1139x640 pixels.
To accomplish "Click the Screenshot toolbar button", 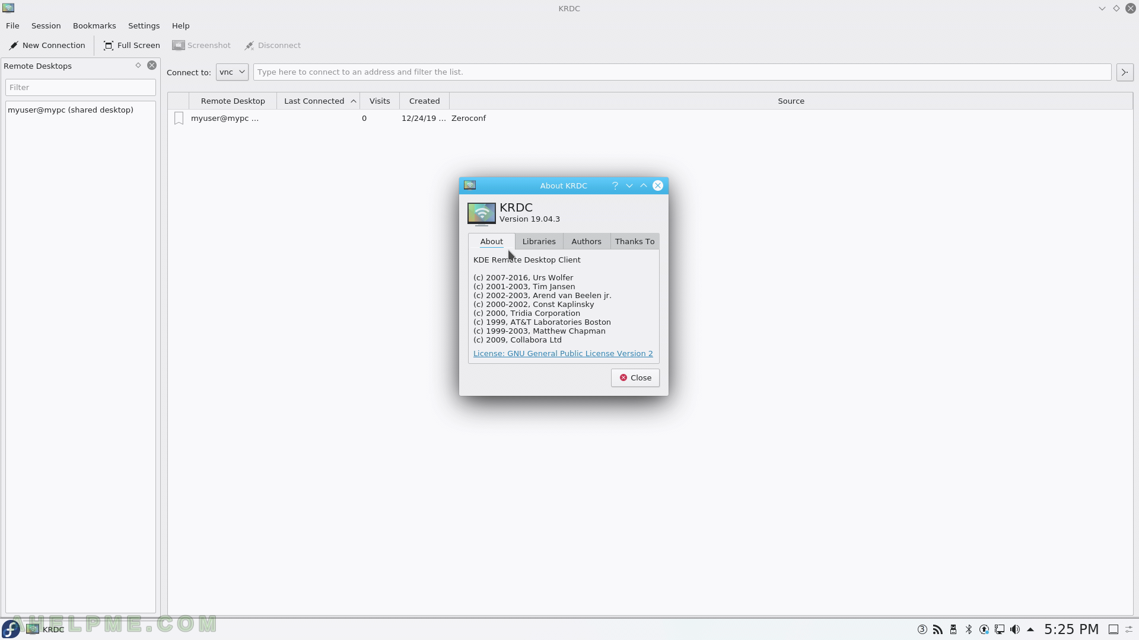I will click(202, 46).
